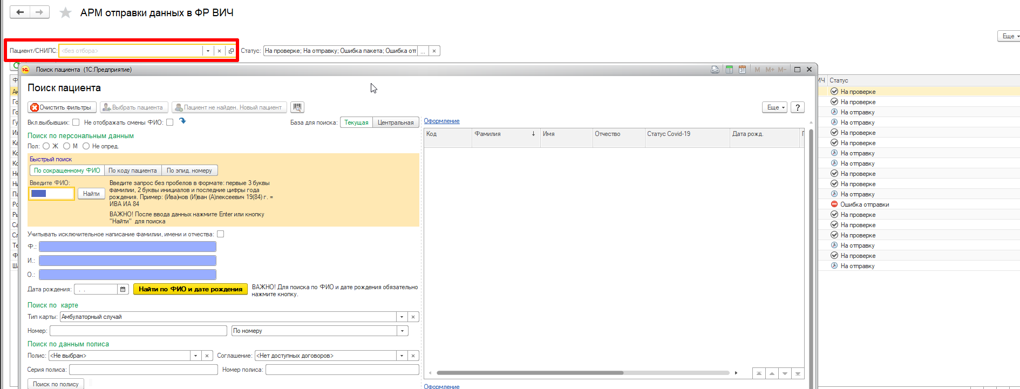Open the calculator icon in dialog title bar
1020x389 pixels.
tap(729, 70)
